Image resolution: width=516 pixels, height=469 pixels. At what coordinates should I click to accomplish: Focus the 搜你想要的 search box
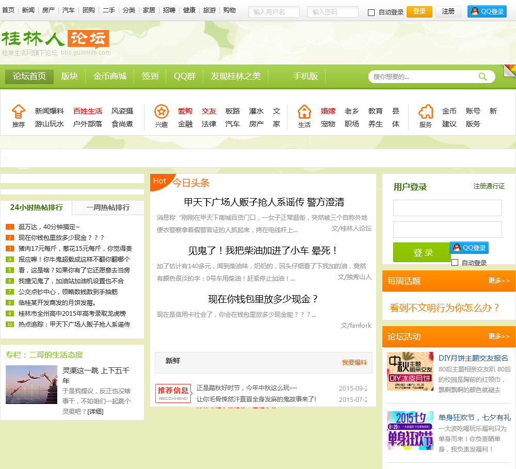coord(423,77)
